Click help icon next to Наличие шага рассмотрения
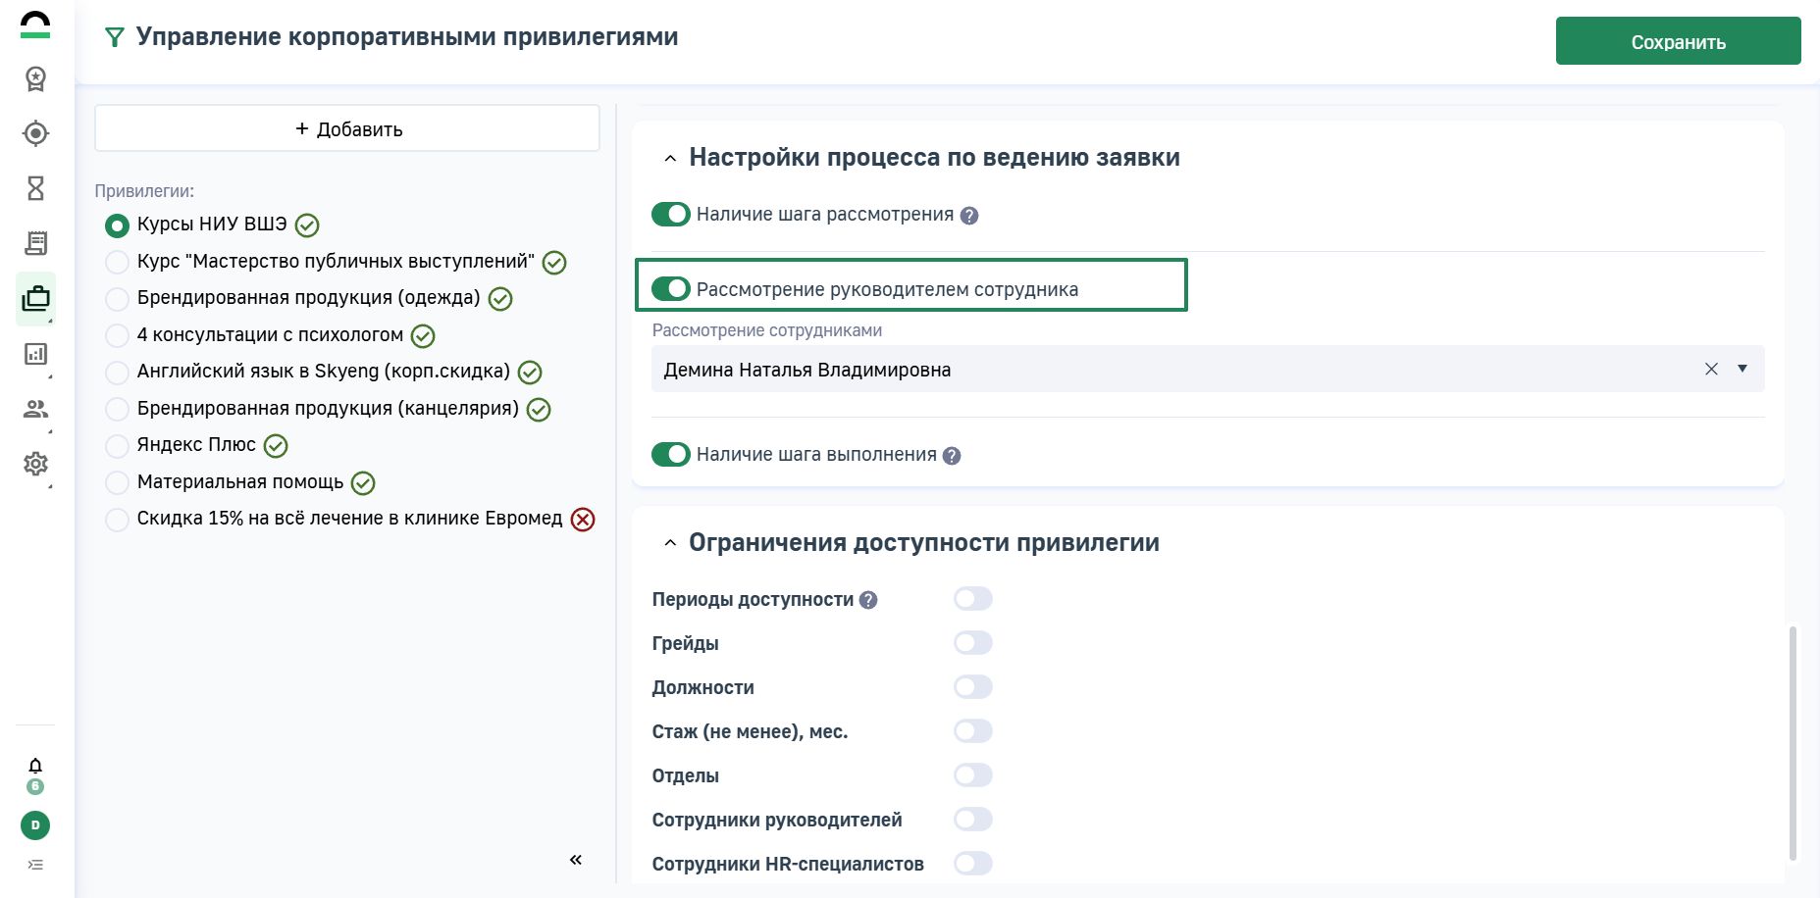This screenshot has height=898, width=1820. tap(969, 216)
